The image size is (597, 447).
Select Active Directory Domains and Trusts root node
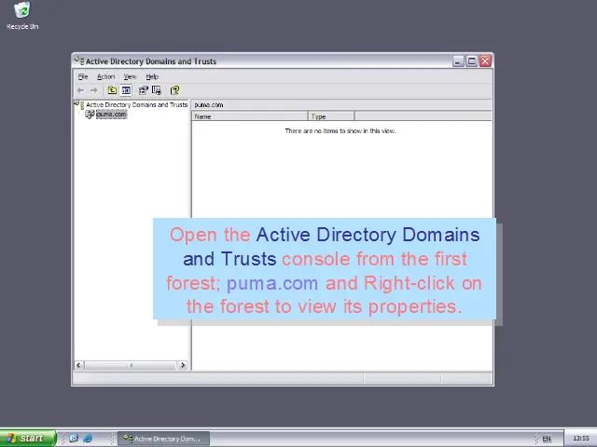(137, 104)
